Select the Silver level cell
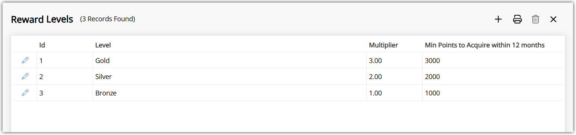This screenshot has width=576, height=135. click(229, 77)
